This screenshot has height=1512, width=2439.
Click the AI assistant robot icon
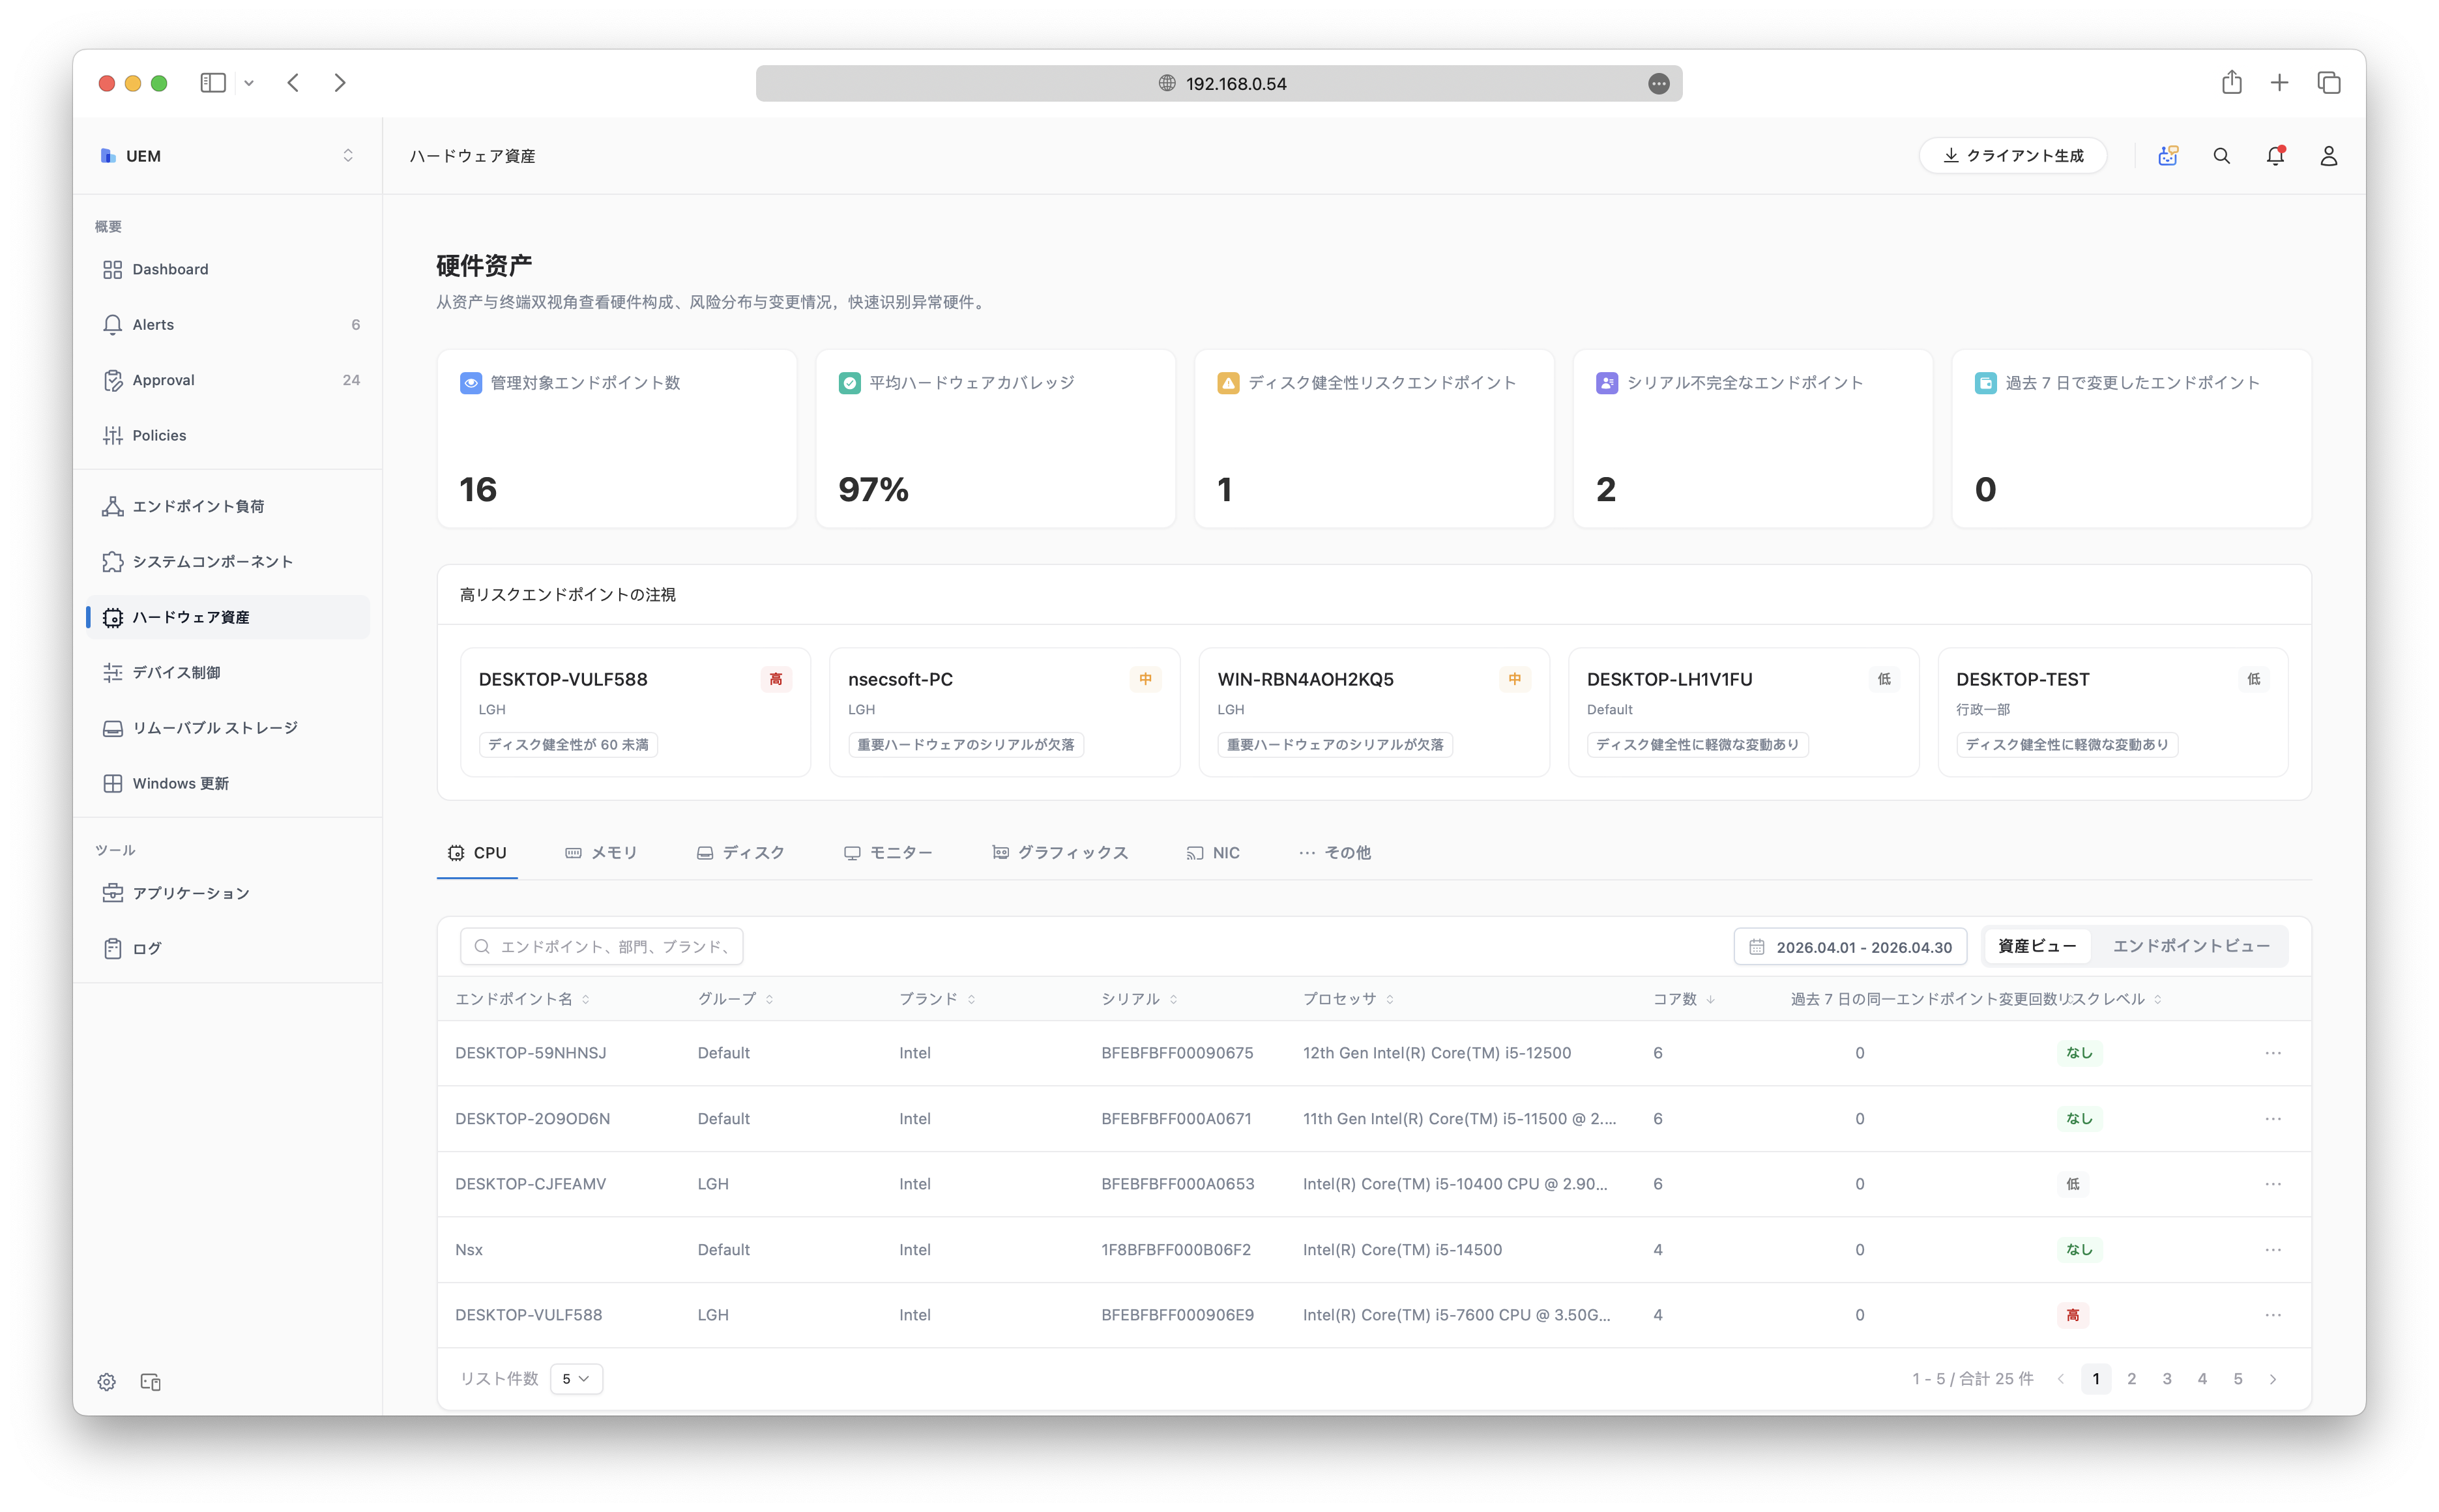[2167, 156]
